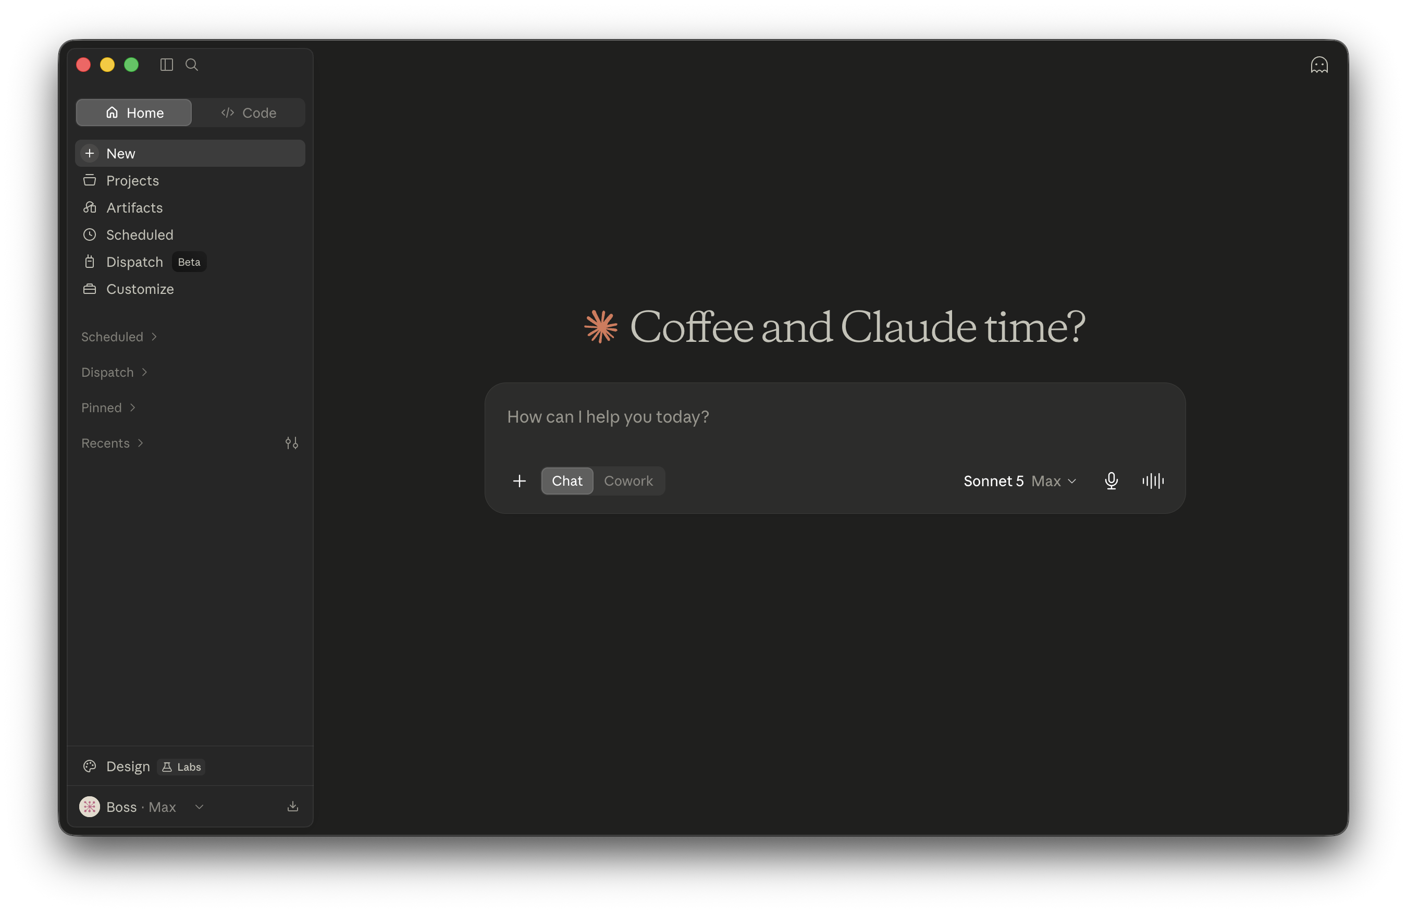Select Cowork mode toggle

[628, 481]
